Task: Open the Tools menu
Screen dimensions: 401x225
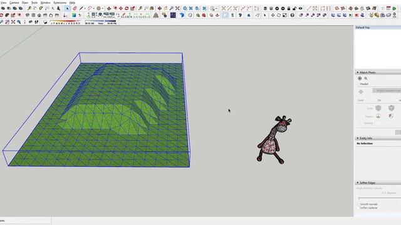Action: (x=34, y=2)
